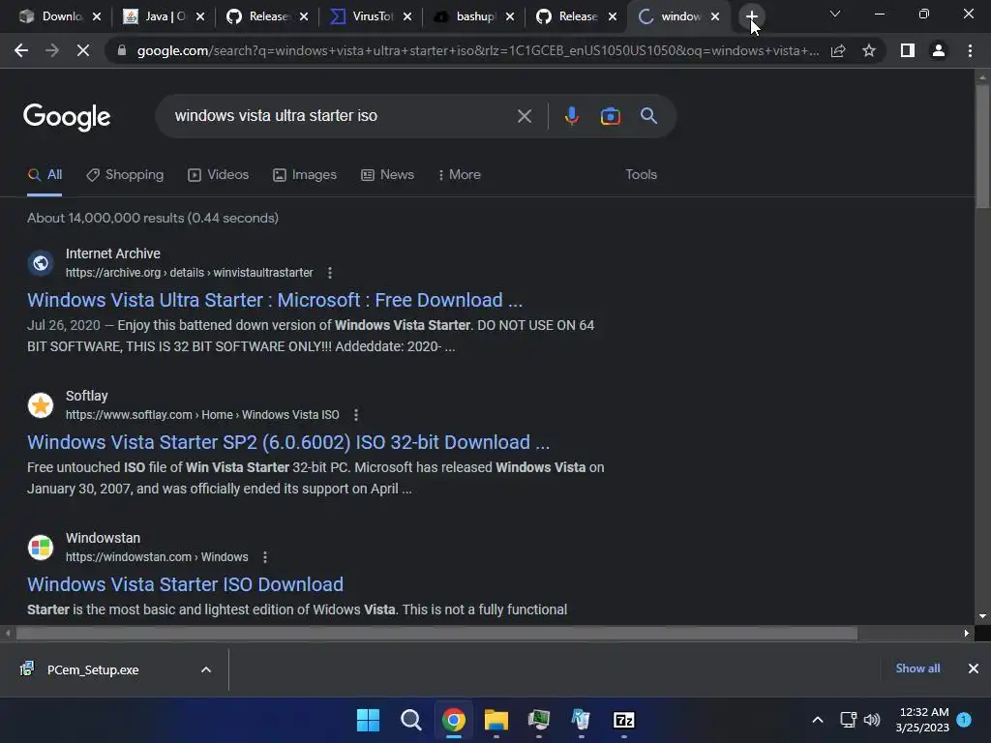Screen dimensions: 991x743
Task: Open Windows Vista Ultra Starter archive link
Action: coord(275,300)
